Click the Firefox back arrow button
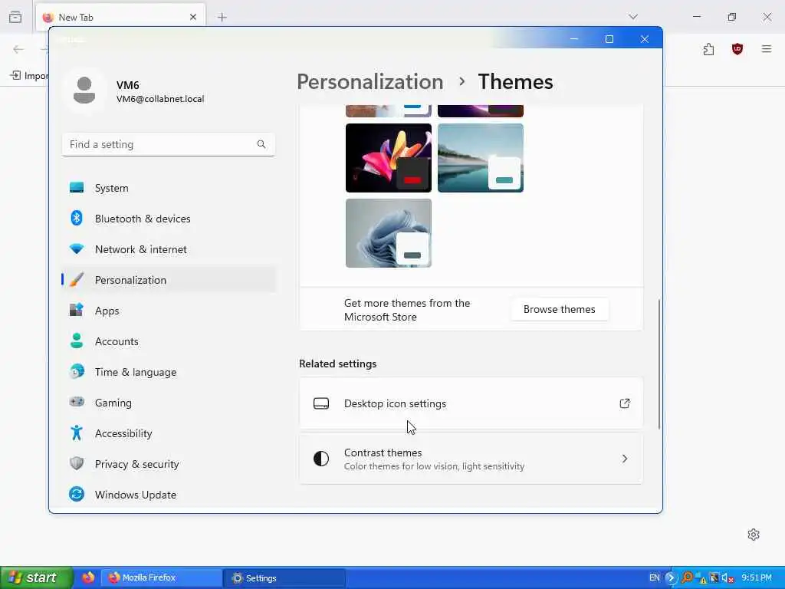This screenshot has height=589, width=785. pos(18,49)
